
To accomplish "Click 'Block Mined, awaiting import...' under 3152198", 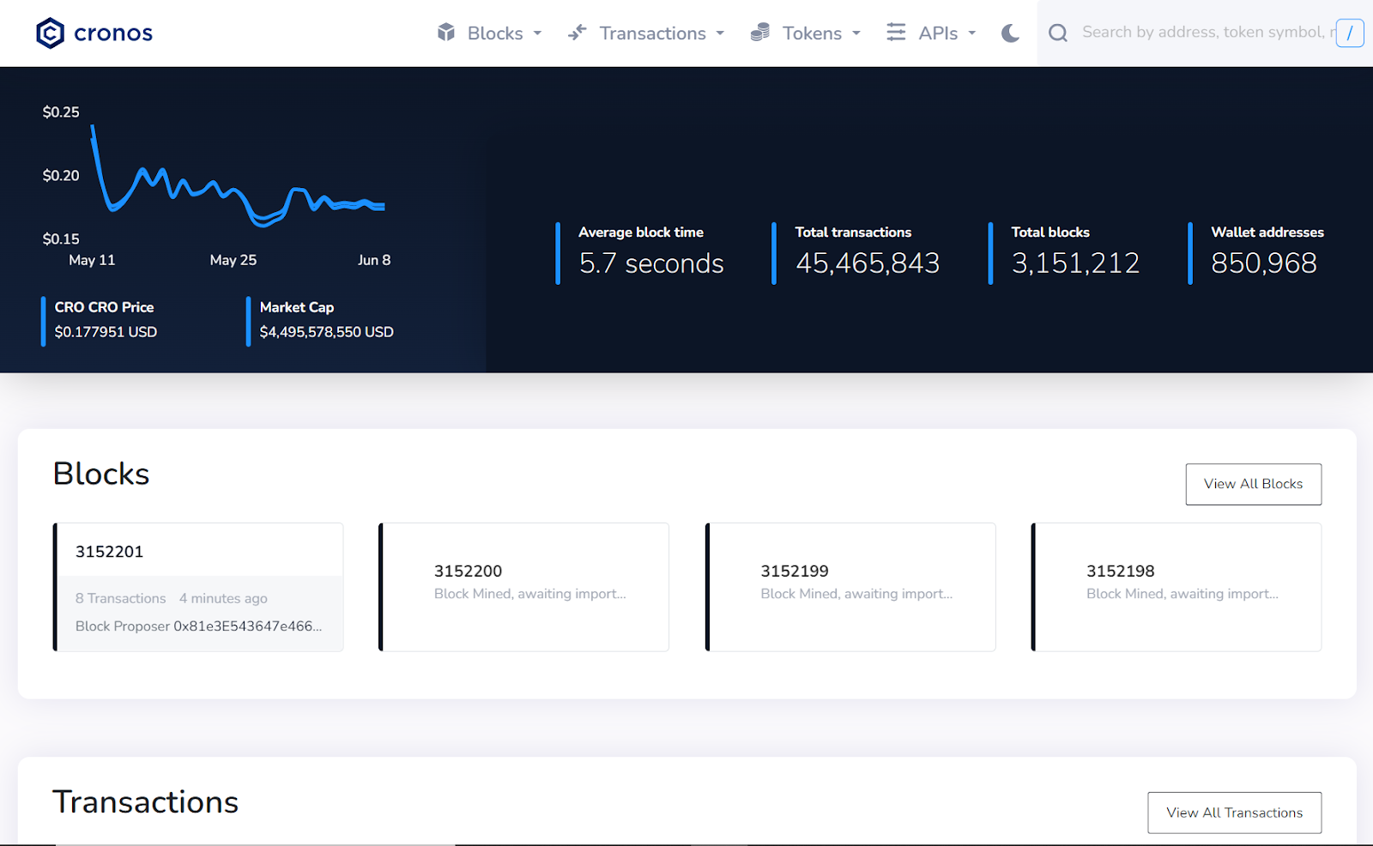I will pyautogui.click(x=1182, y=594).
